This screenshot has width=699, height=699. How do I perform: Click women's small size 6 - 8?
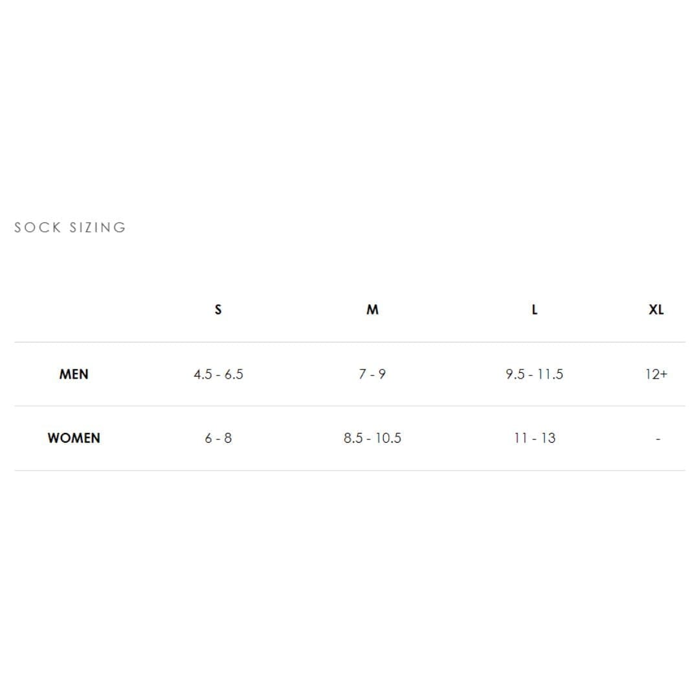coord(218,438)
